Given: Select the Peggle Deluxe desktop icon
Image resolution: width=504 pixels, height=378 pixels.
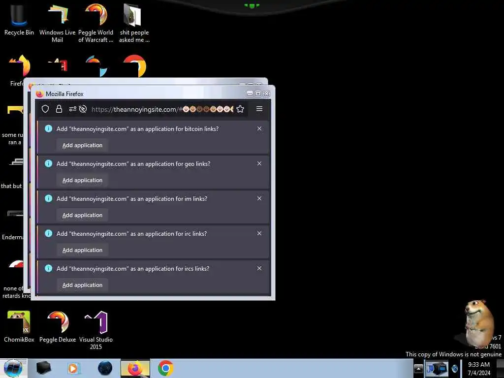Looking at the screenshot, I should (x=58, y=327).
